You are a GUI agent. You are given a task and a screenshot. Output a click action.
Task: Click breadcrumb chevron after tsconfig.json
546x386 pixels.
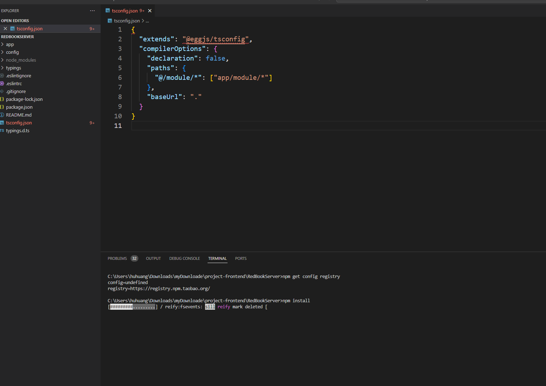[x=143, y=21]
